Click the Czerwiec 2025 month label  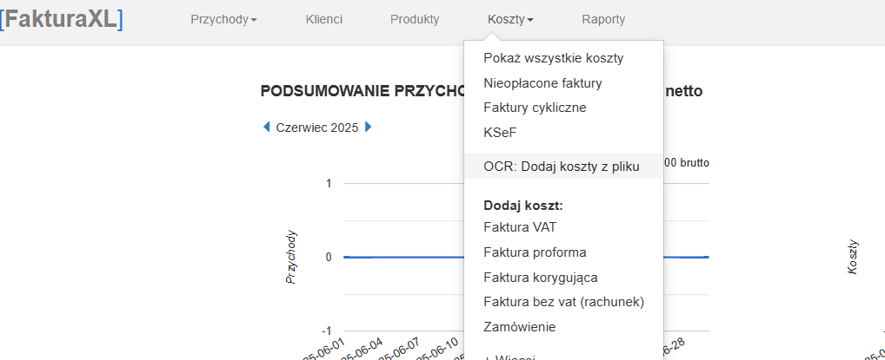[316, 127]
